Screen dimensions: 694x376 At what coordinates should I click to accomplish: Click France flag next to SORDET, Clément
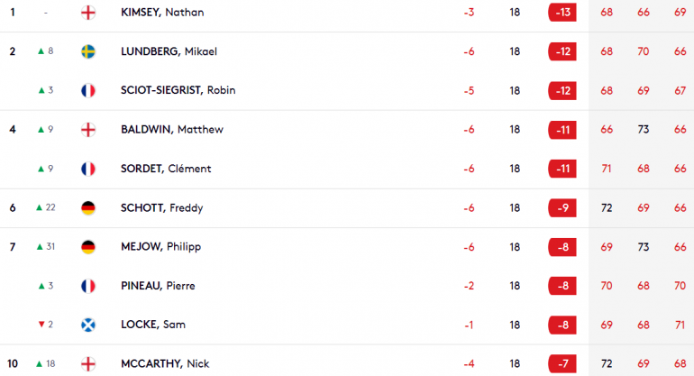(x=88, y=169)
